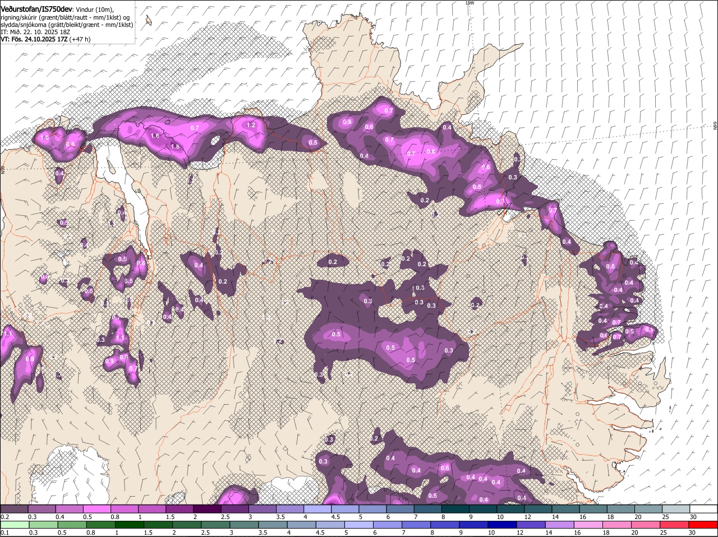This screenshot has height=537, width=718.
Task: Choose the bright pink 0.5 swatch, upper legend row
Action: pos(96,509)
